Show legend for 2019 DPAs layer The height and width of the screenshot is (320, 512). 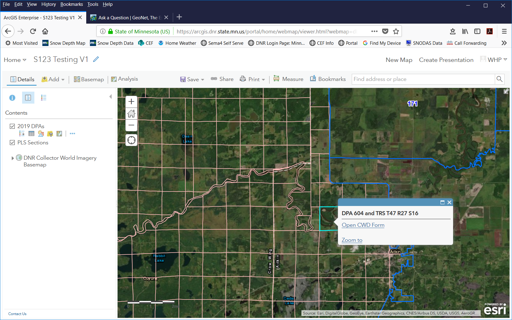[x=22, y=134]
